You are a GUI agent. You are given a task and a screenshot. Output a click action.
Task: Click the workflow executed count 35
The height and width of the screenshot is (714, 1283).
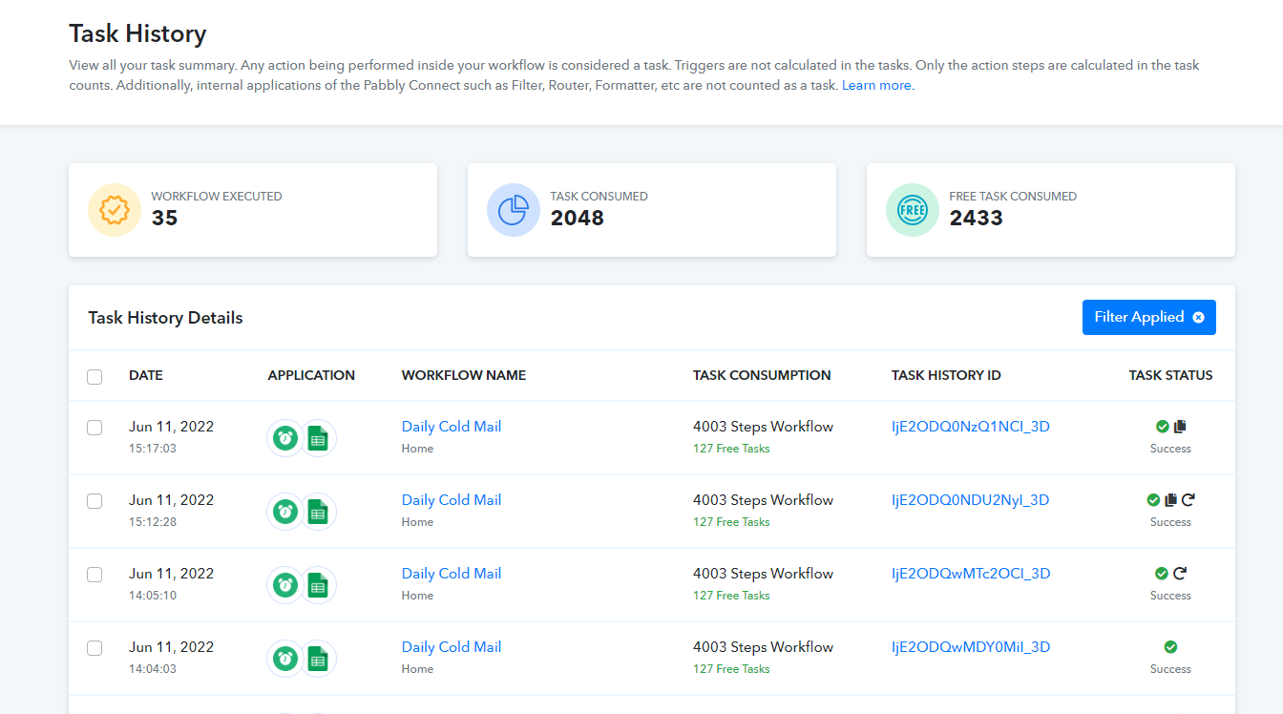point(164,218)
